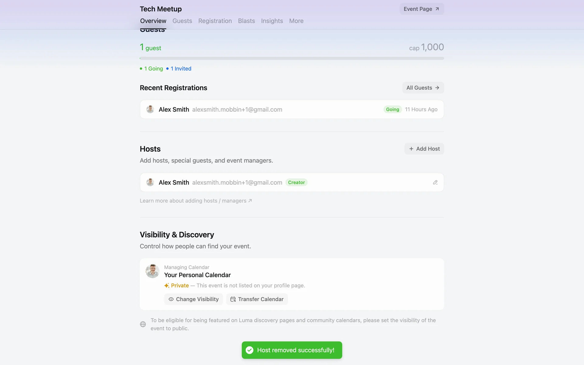Image resolution: width=584 pixels, height=365 pixels.
Task: Click the pencil edit icon for host Alex Smith
Action: (435, 182)
